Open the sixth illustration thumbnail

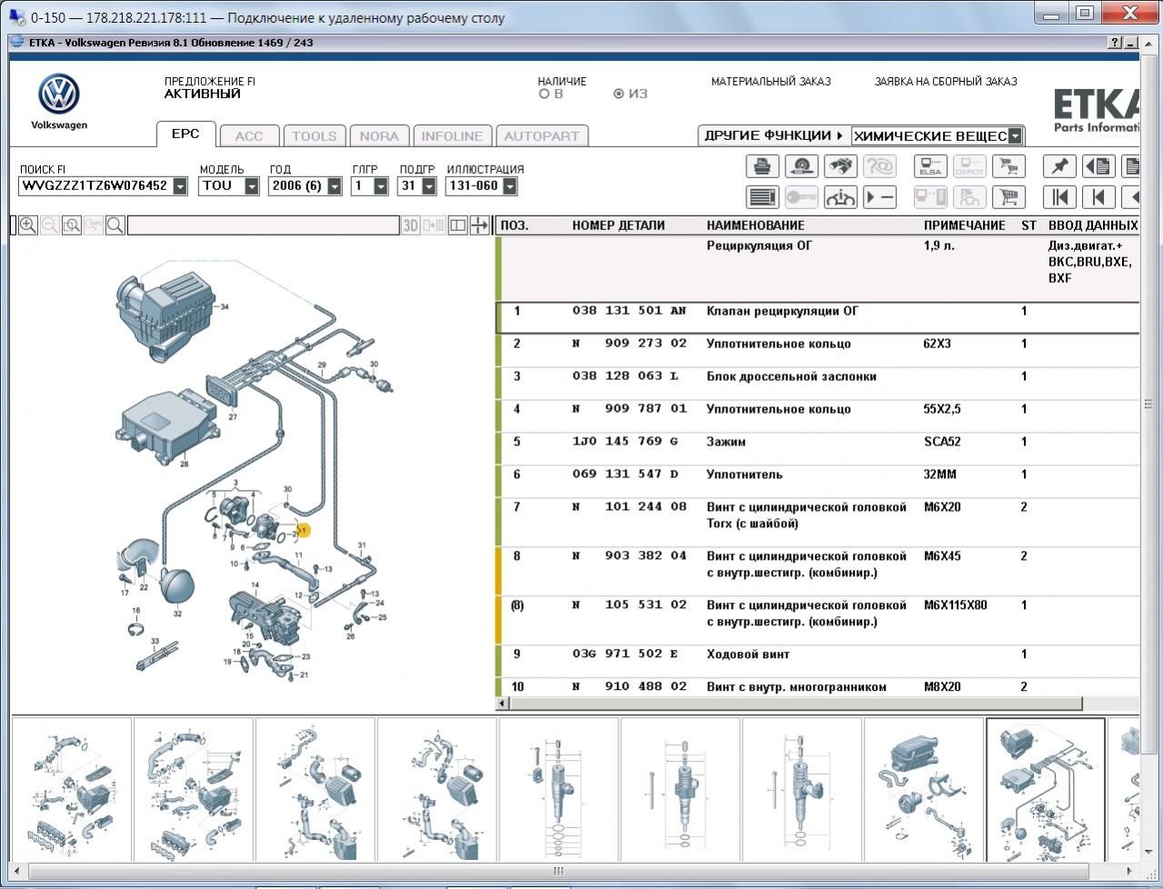[680, 789]
